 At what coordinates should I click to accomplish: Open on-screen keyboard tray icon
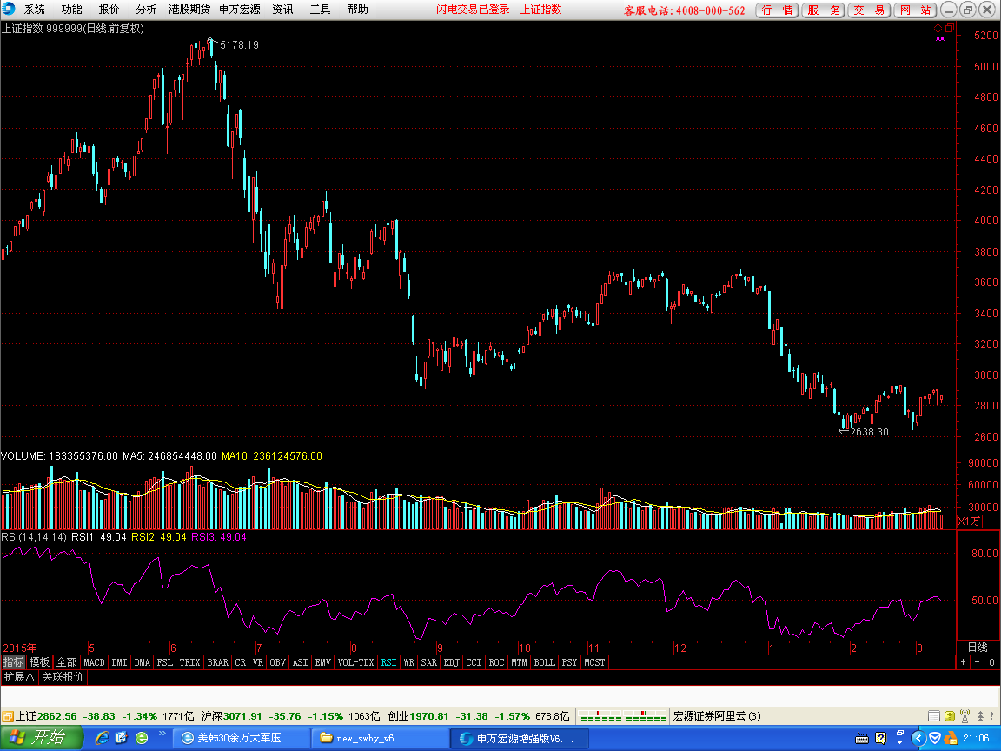pos(862,738)
